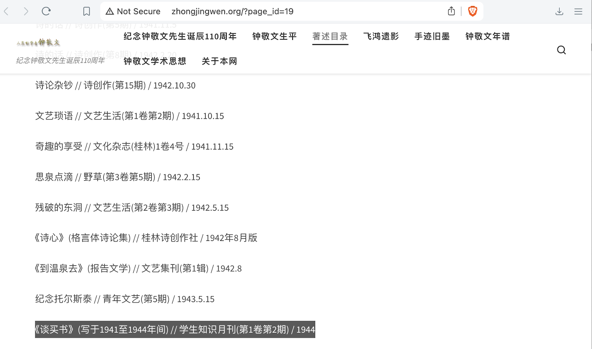Open the 钟敬文生平 menu item
This screenshot has height=349, width=592.
click(x=275, y=36)
